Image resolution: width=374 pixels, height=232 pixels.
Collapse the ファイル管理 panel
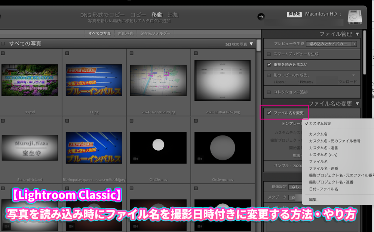point(358,34)
